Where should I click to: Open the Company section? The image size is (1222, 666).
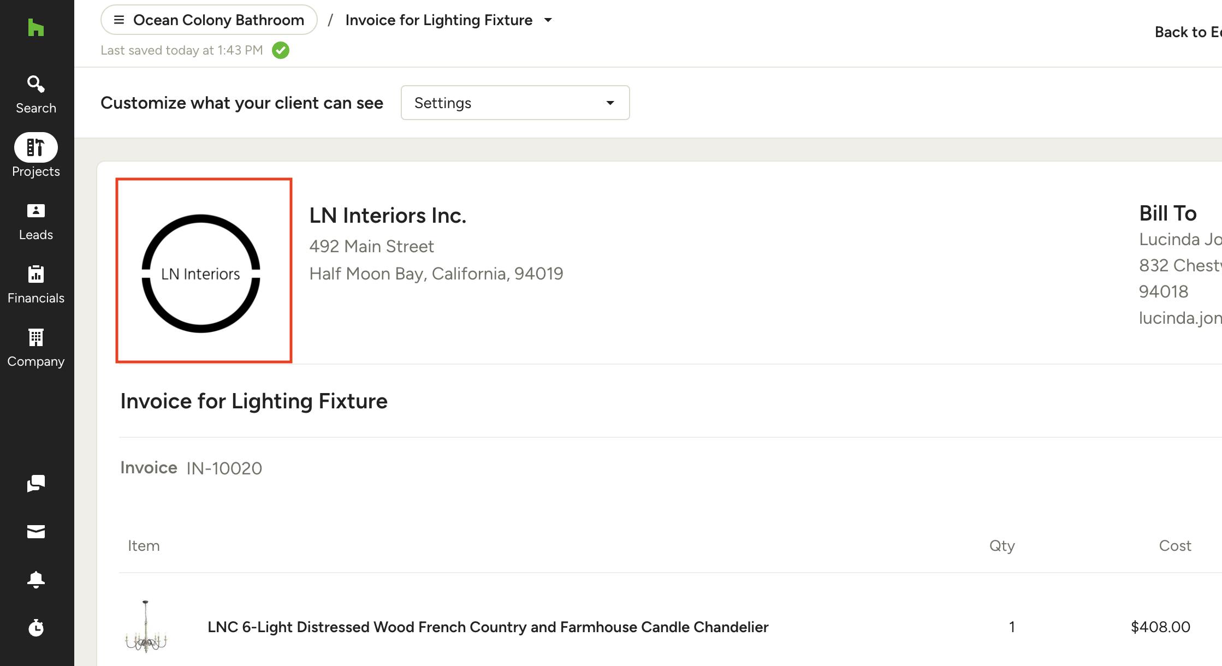pos(36,349)
